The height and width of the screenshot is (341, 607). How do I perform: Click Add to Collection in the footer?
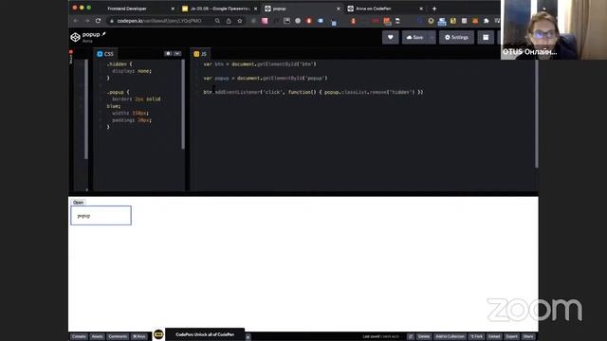click(x=450, y=336)
